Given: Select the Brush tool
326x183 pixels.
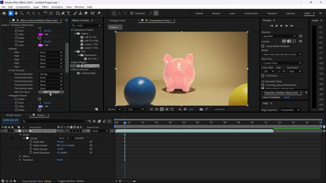Looking at the screenshot, I should pos(75,13).
